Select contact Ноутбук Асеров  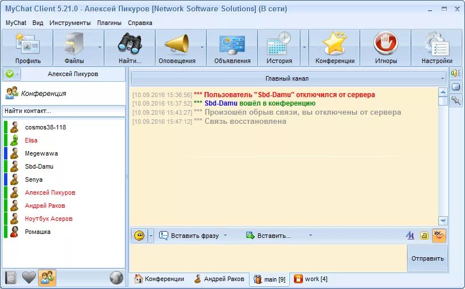click(64, 219)
